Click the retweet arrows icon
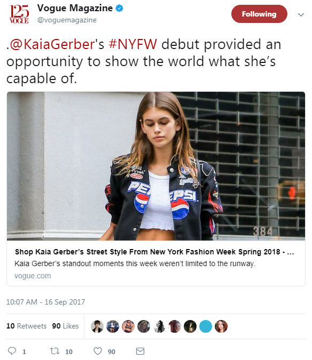This screenshot has width=312, height=360. click(54, 351)
